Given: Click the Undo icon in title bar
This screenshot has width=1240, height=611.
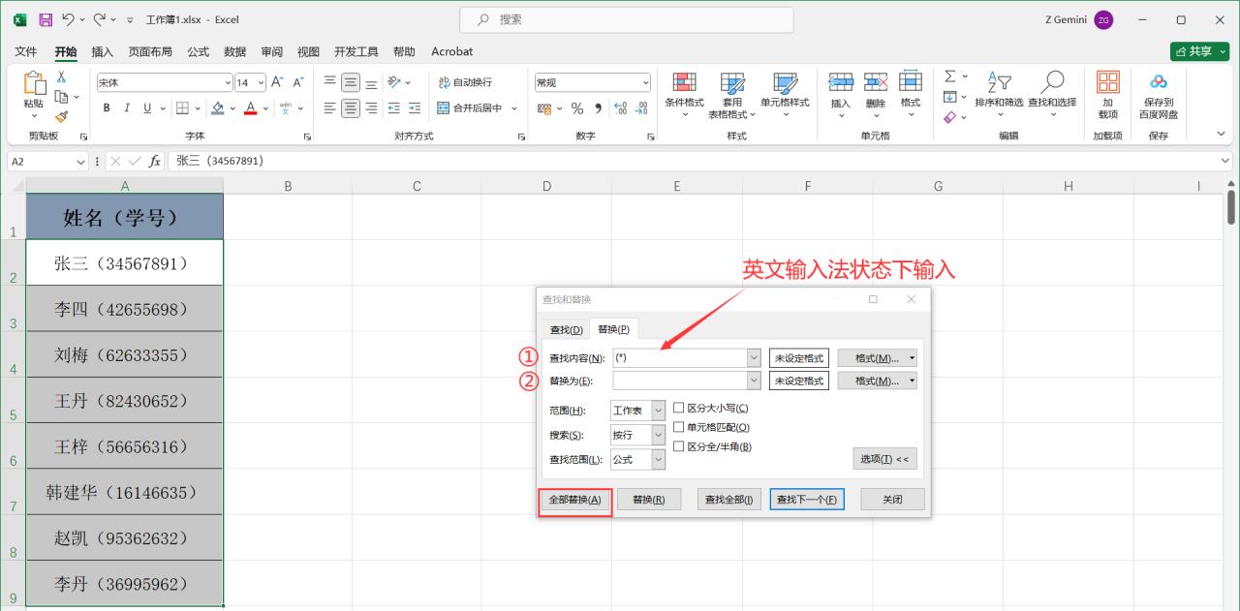Looking at the screenshot, I should tap(68, 19).
